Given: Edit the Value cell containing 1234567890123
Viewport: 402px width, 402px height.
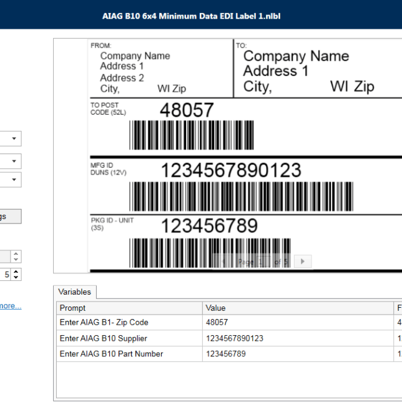Looking at the screenshot, I should pos(298,338).
